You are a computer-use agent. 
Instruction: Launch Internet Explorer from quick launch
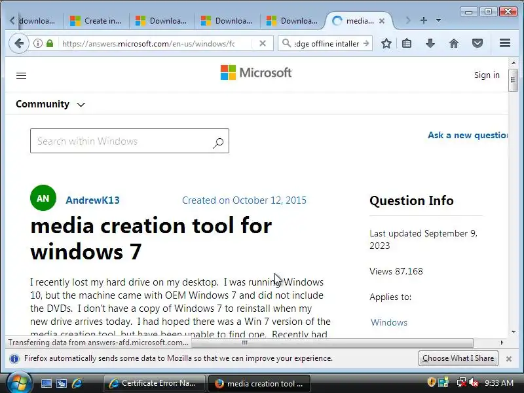tap(77, 383)
